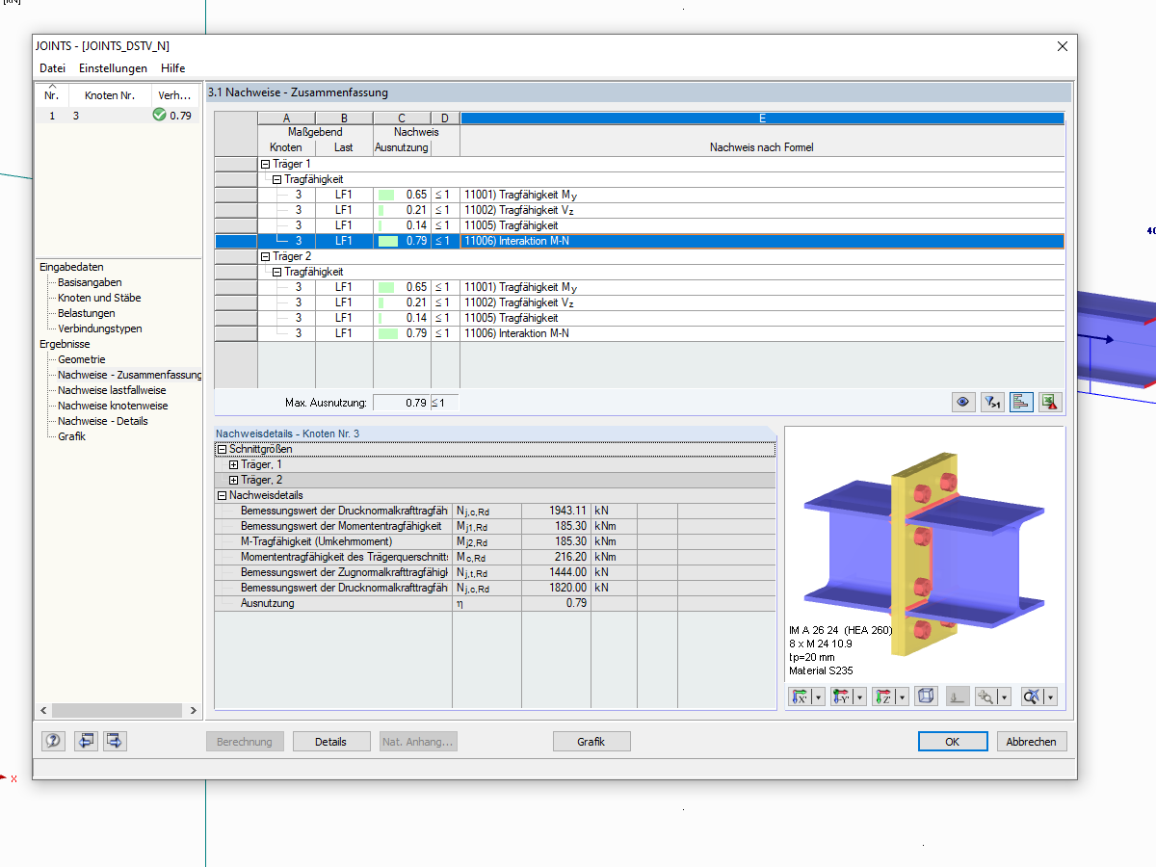Click Abbrechen to cancel
The image size is (1156, 867).
pos(1032,742)
